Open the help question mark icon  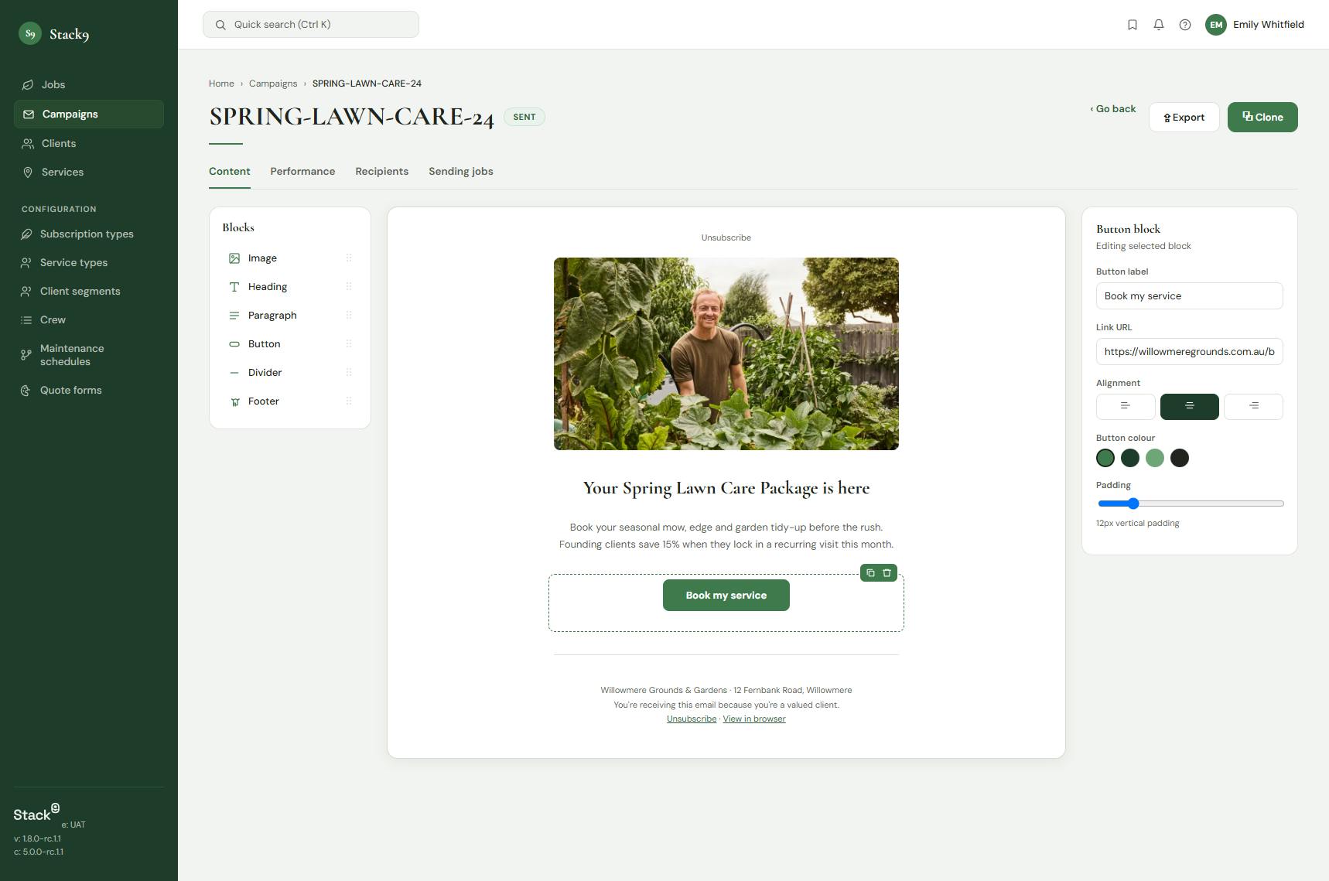pos(1185,25)
